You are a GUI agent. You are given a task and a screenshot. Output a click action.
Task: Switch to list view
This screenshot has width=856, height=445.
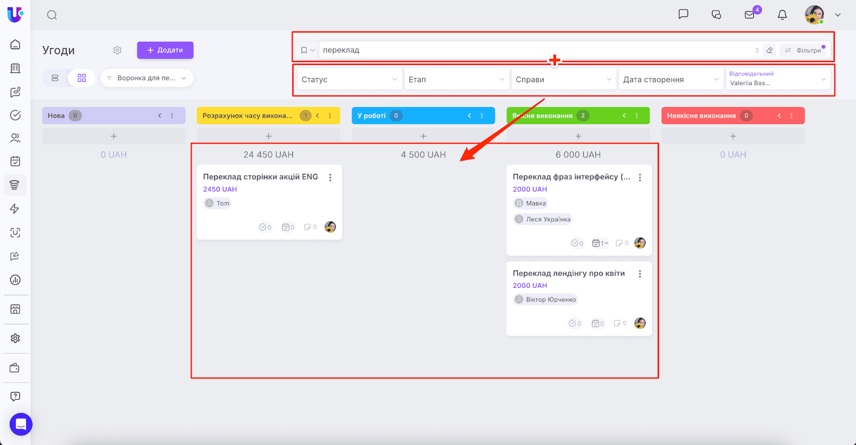click(x=55, y=78)
